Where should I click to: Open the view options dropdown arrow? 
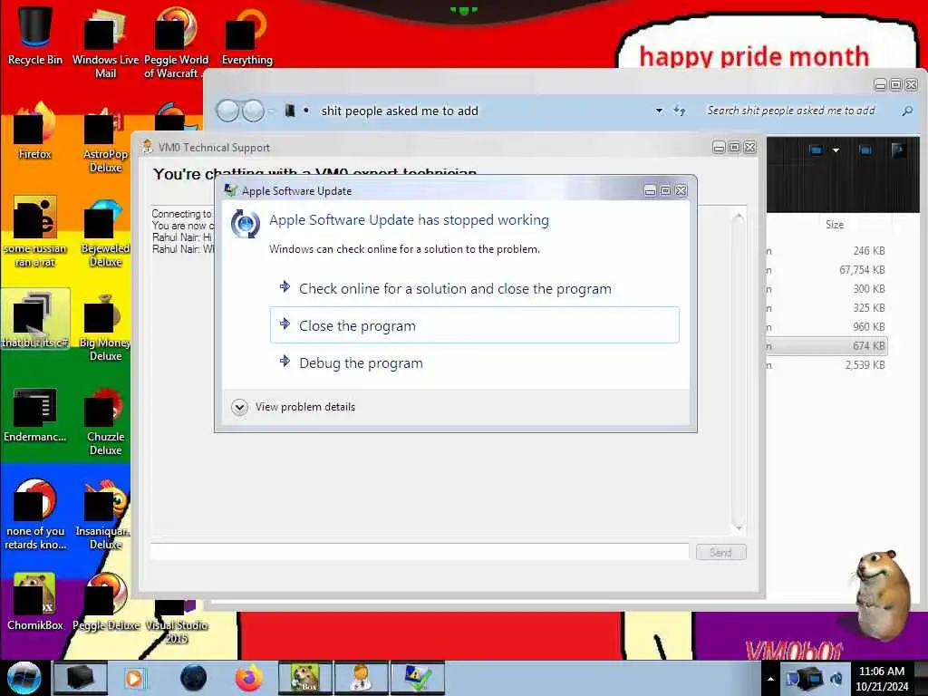pyautogui.click(x=836, y=150)
